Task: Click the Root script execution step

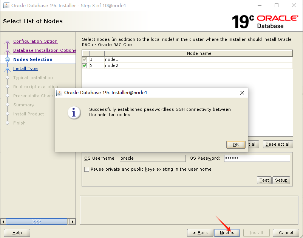Action: point(36,87)
